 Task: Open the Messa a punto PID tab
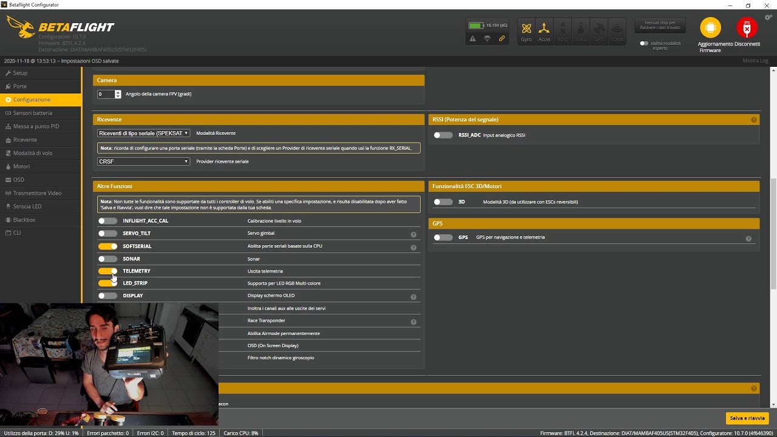click(41, 126)
